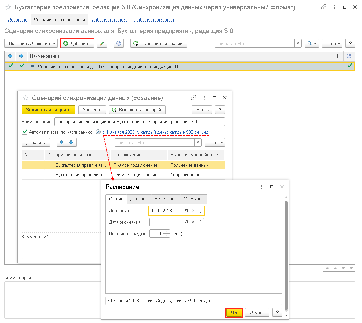The height and width of the screenshot is (323, 362).
Task: Click Записать и закрыть button
Action: click(48, 110)
